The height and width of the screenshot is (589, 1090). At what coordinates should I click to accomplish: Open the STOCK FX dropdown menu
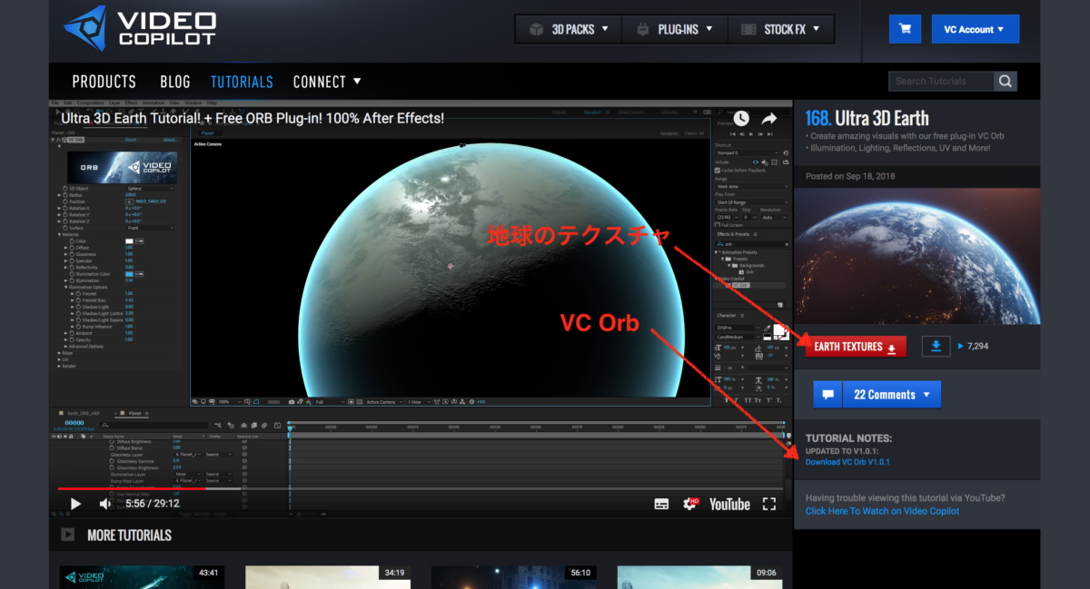(x=780, y=29)
